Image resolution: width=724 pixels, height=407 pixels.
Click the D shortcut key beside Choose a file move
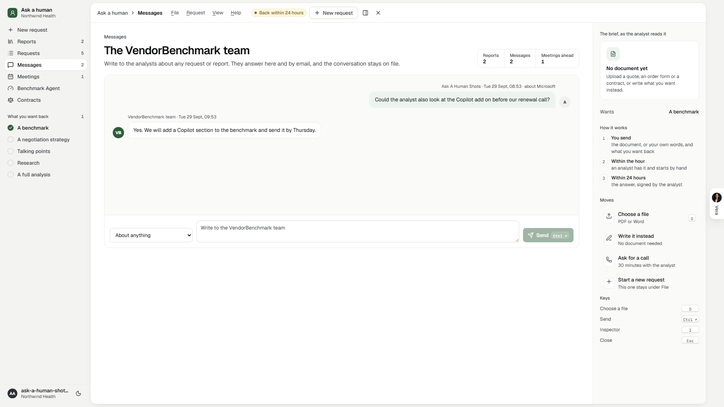pos(692,218)
